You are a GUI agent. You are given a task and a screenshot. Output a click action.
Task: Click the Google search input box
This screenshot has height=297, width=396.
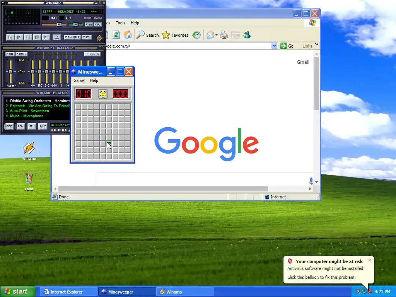click(x=202, y=180)
